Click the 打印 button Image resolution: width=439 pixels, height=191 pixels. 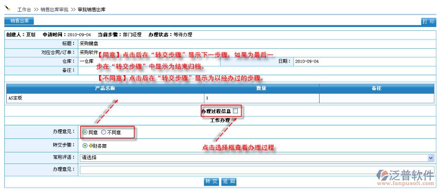click(429, 22)
